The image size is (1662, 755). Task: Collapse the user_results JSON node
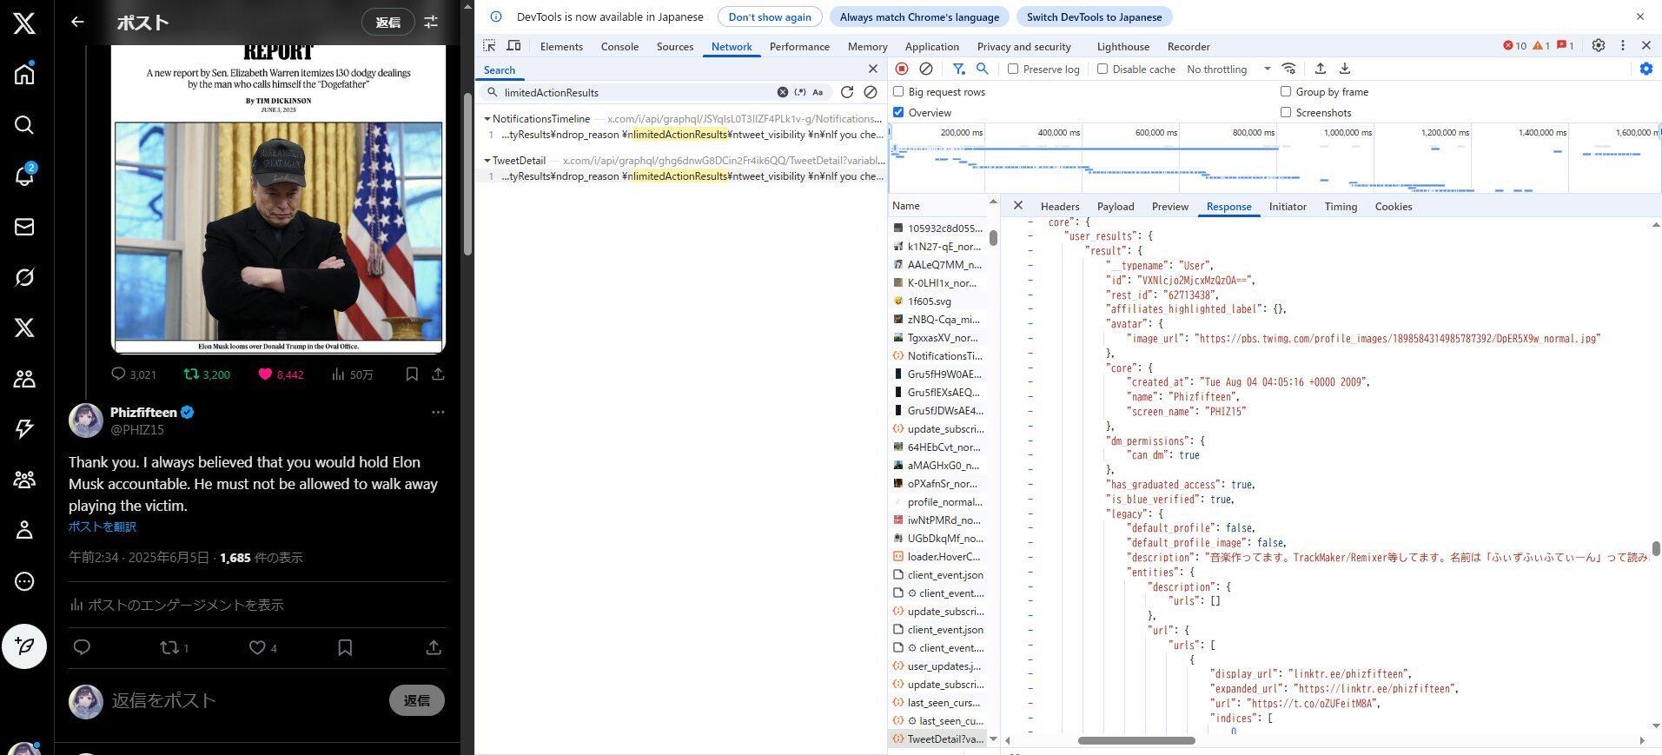[x=1030, y=236]
